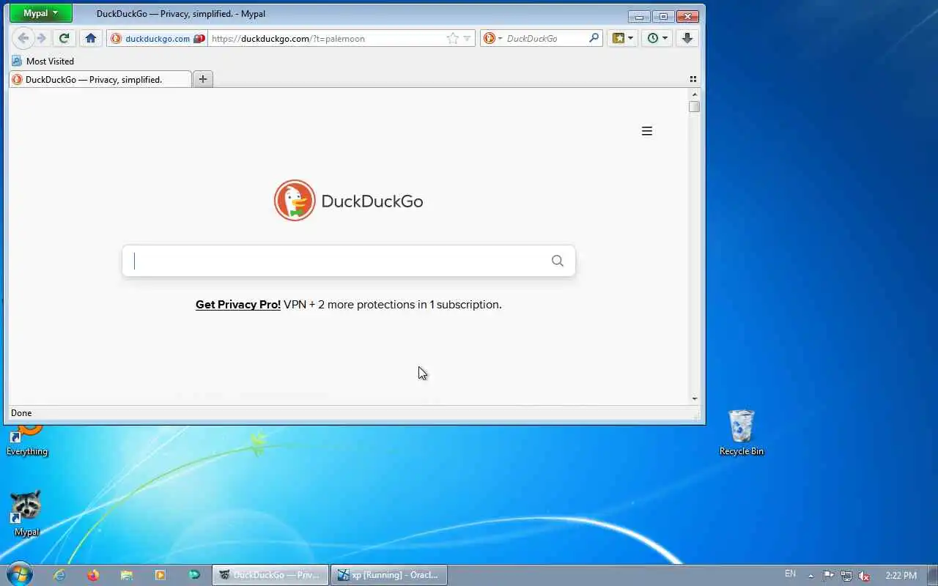This screenshot has width=938, height=586.
Task: Open the tab groups grid icon
Action: (693, 79)
